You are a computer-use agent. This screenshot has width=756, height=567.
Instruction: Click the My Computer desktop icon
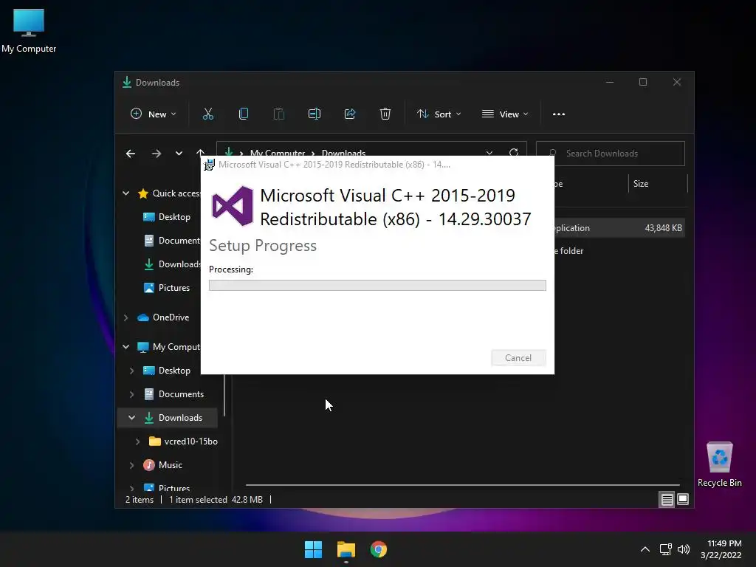tap(29, 31)
